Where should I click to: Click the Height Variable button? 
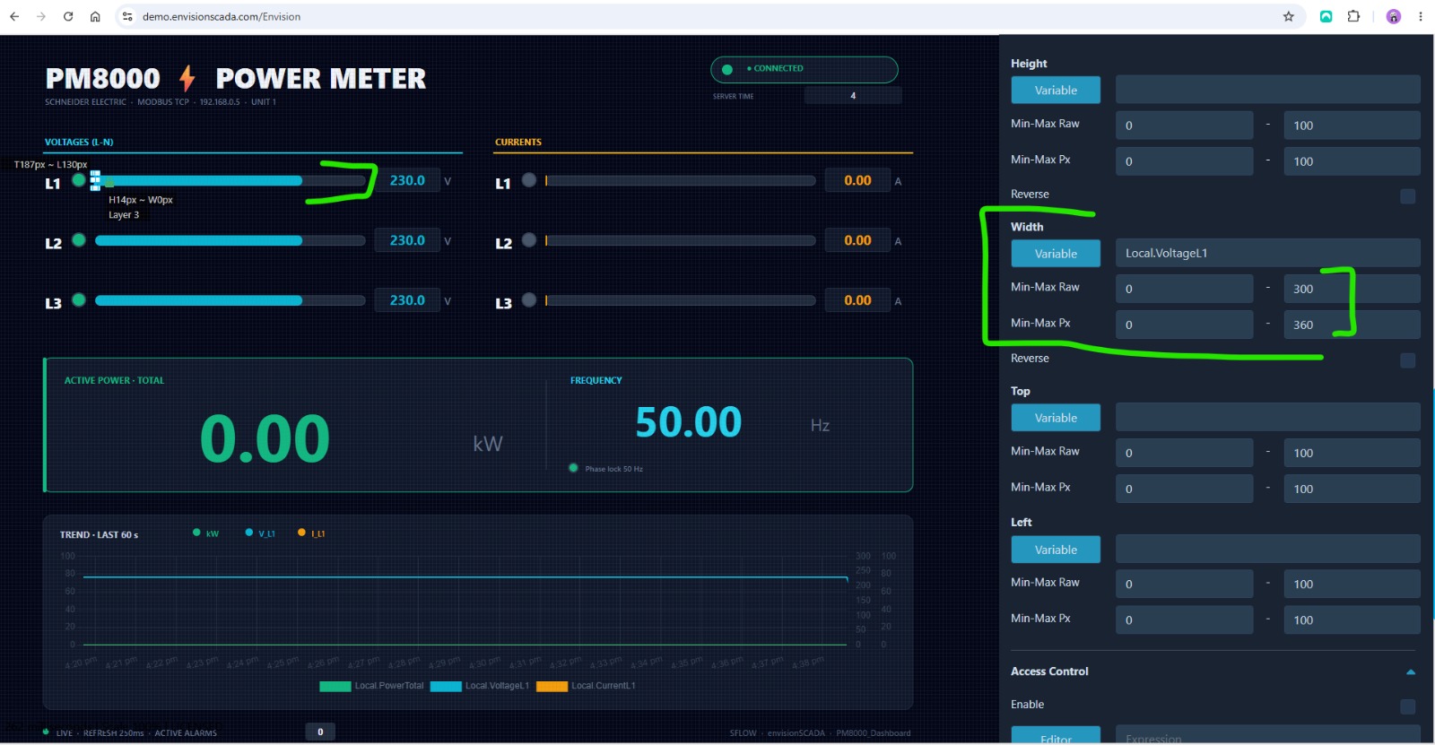(x=1056, y=90)
